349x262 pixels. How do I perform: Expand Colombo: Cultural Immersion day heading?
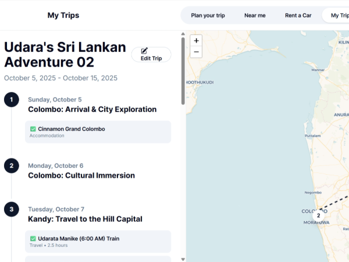click(x=81, y=175)
